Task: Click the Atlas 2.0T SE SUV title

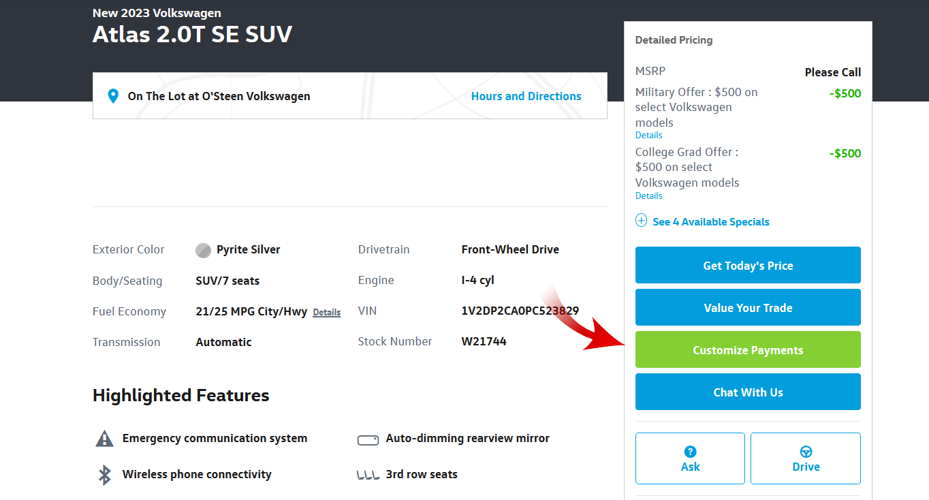Action: click(192, 34)
